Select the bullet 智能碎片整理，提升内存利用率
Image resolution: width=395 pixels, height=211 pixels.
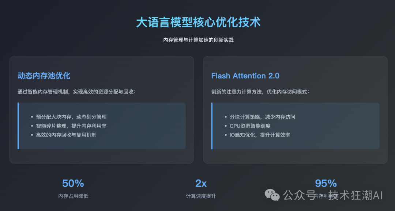(x=71, y=126)
